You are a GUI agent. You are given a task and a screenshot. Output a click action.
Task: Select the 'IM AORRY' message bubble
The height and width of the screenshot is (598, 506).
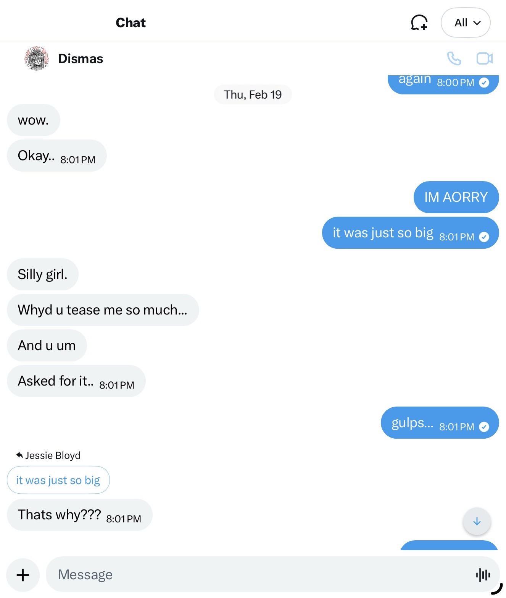[x=456, y=197]
